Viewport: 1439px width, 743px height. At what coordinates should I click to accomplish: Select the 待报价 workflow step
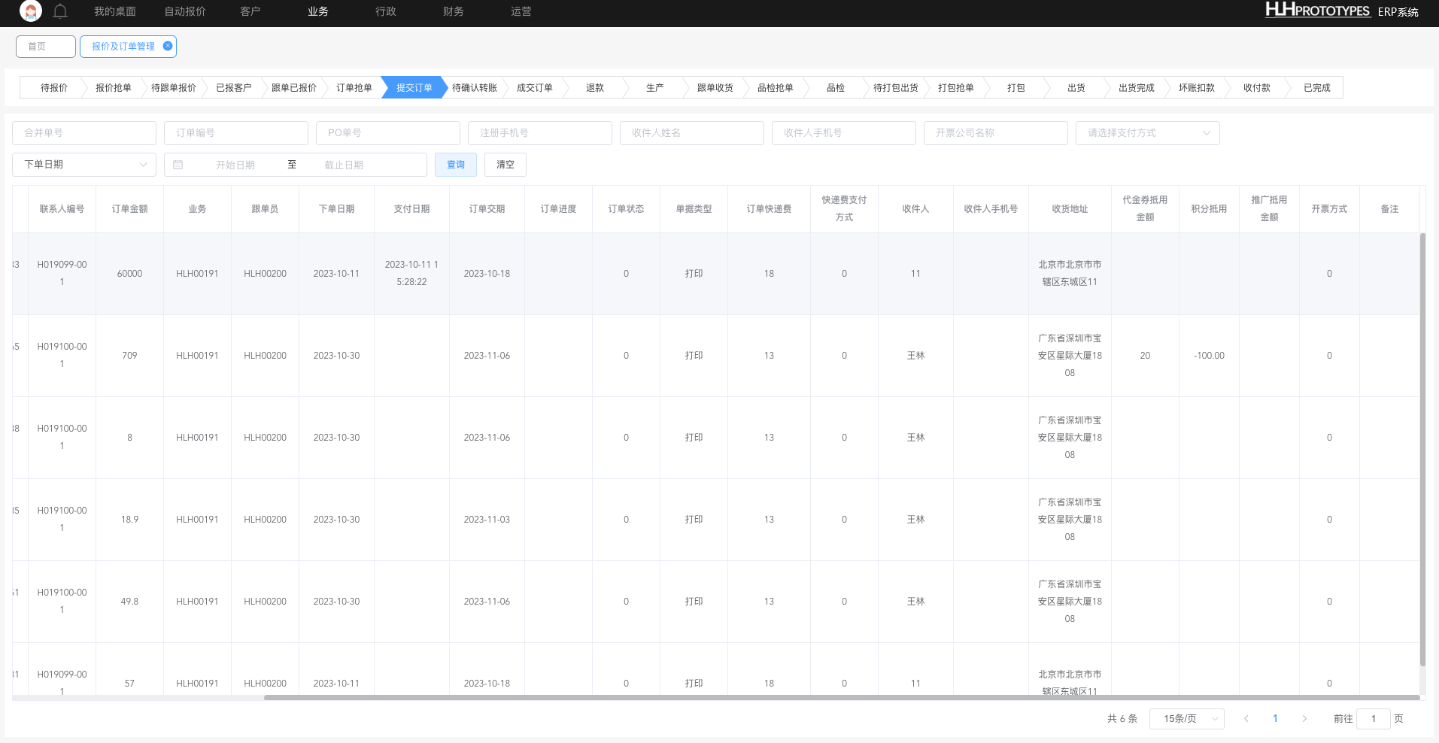coord(53,88)
